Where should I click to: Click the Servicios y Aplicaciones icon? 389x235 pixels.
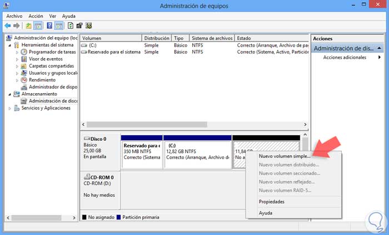(16, 108)
